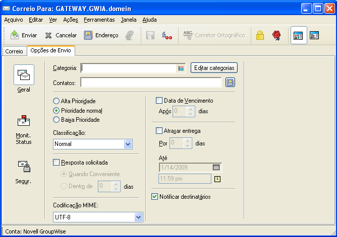Image resolution: width=337 pixels, height=237 pixels.
Task: Open the Editar menu
Action: click(x=36, y=20)
